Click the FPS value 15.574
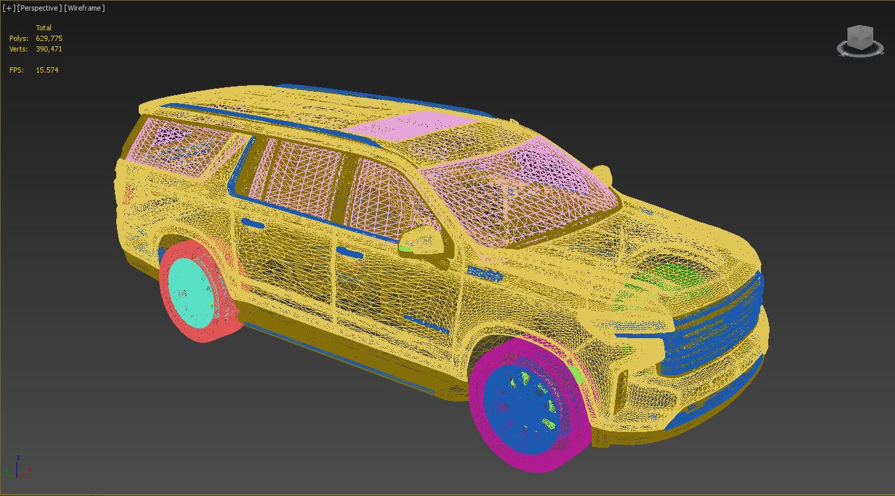This screenshot has height=496, width=895. click(47, 70)
